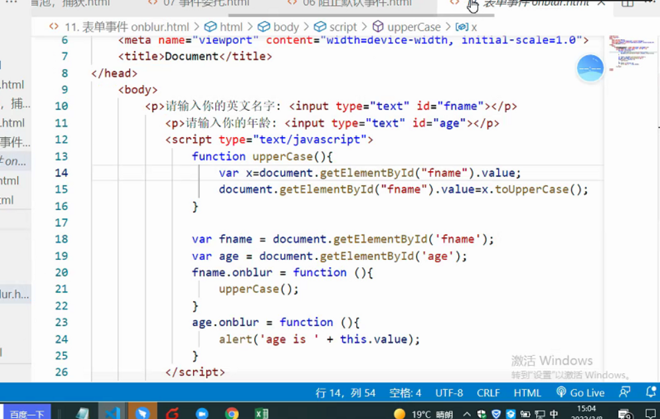The width and height of the screenshot is (660, 419).
Task: Switch to the 捕获.html tab
Action: tap(72, 3)
